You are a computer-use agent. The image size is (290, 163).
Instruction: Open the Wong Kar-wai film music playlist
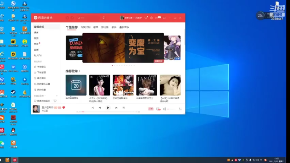[x=123, y=85]
